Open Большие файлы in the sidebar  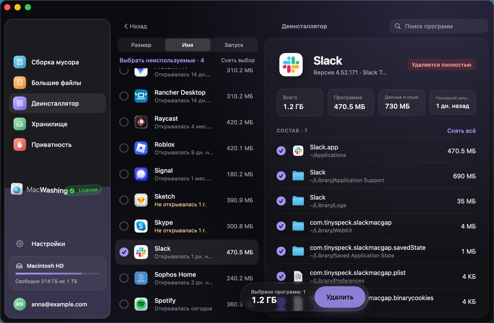57,83
